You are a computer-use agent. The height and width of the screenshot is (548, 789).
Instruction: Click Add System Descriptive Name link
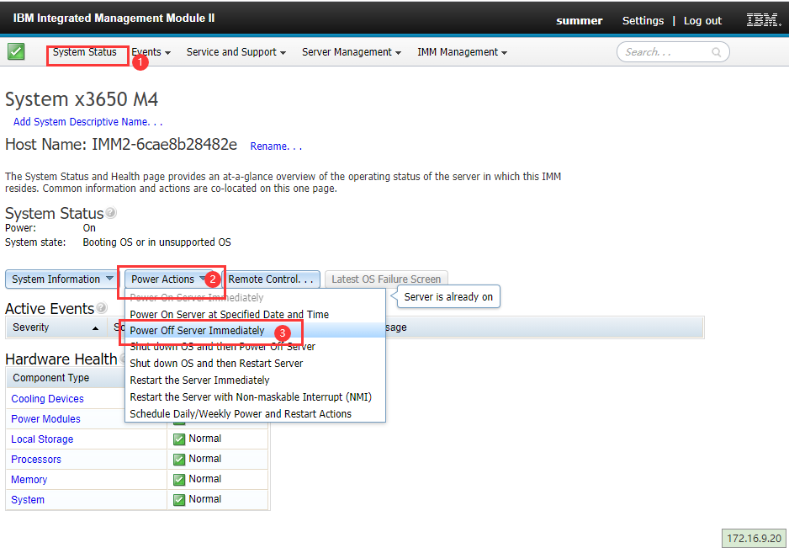[x=87, y=122]
